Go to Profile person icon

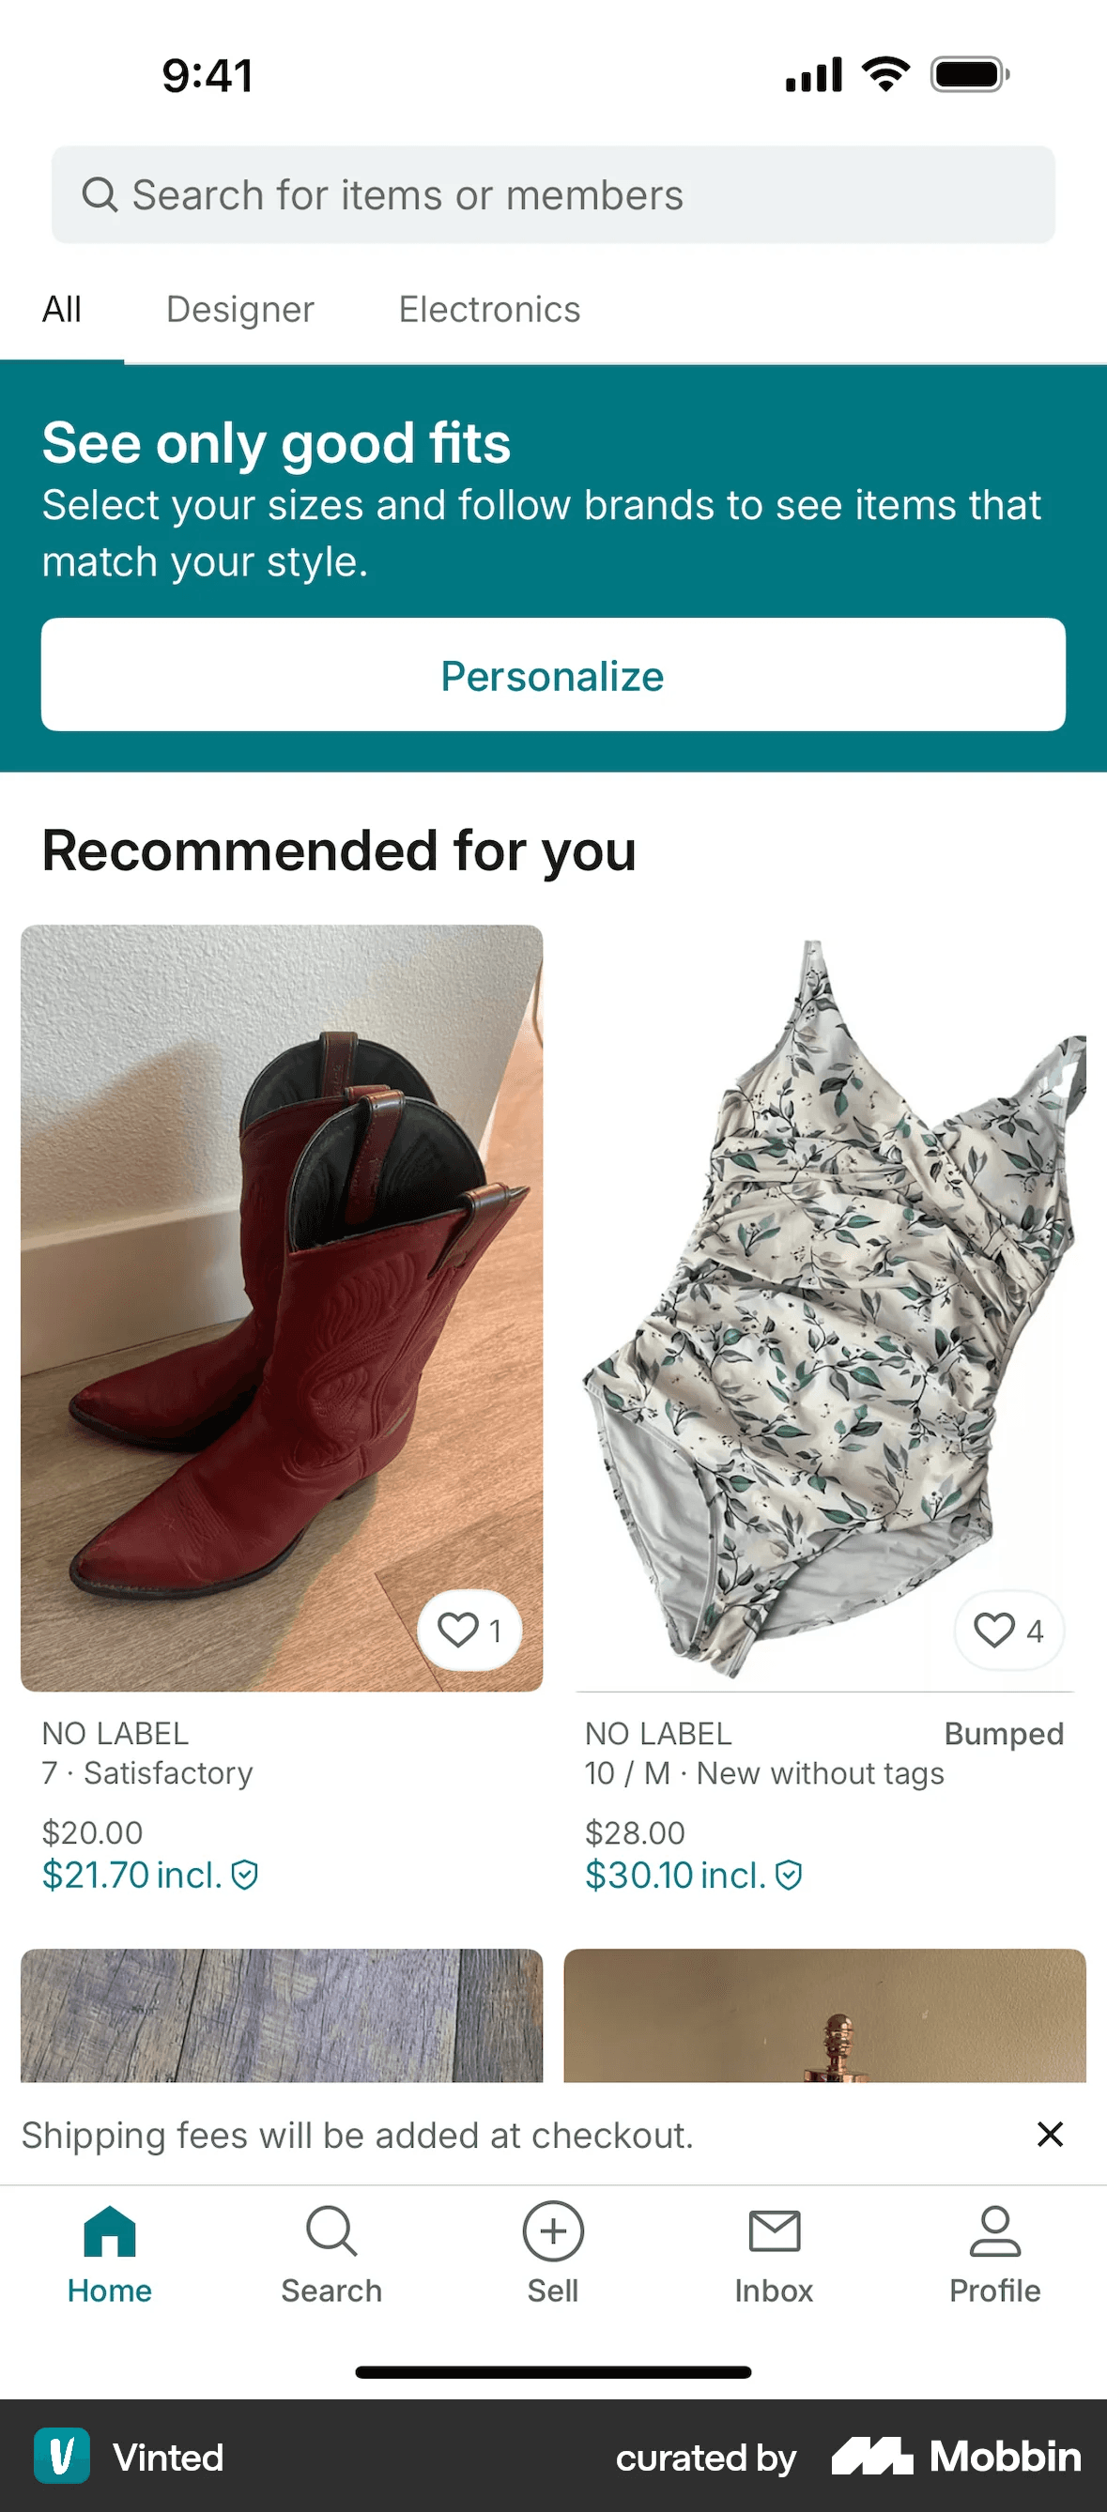coord(995,2231)
